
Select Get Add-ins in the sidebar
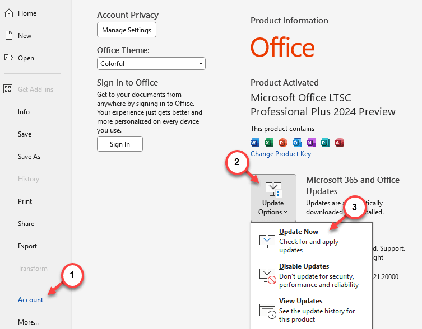click(35, 89)
